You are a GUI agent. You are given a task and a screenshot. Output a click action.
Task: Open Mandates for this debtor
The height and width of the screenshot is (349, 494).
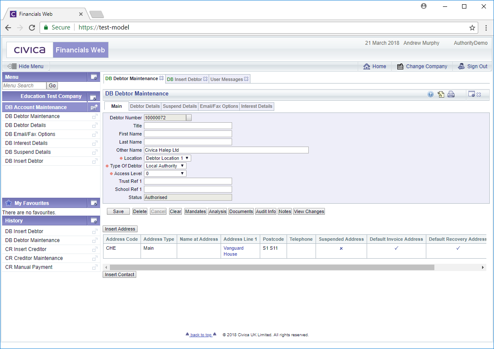coord(195,211)
